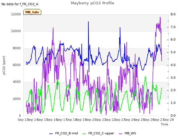The image size is (186, 139).
Task: Click the Sep 13 date tick label
Action: (23, 120)
